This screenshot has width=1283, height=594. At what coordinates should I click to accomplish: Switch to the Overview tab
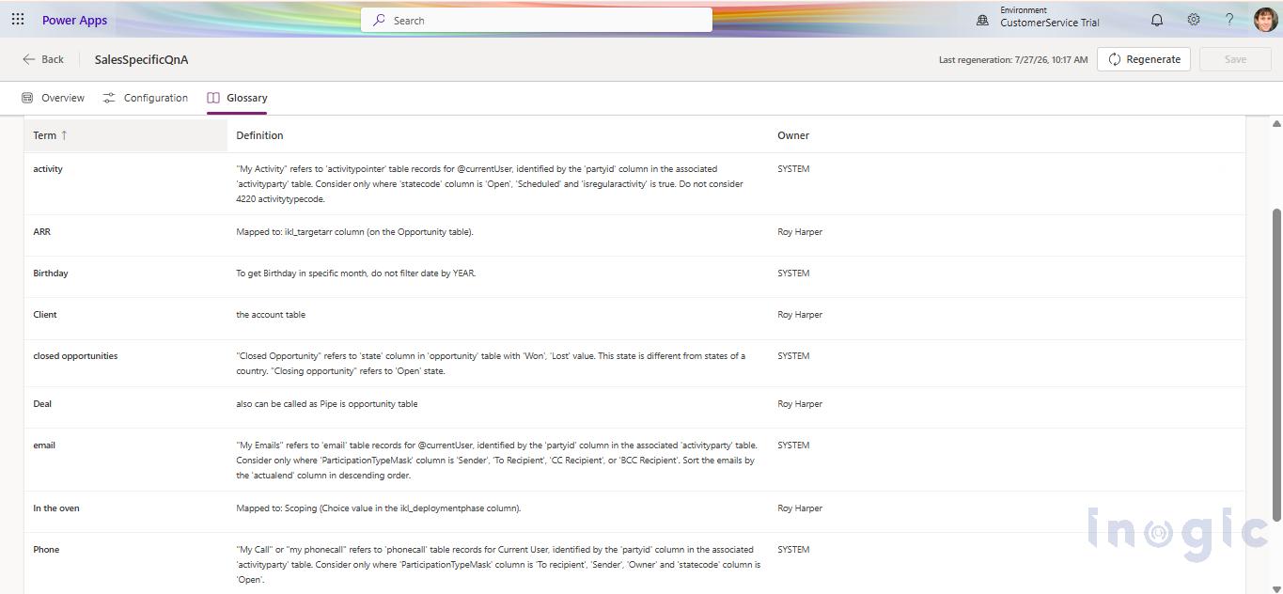point(54,98)
